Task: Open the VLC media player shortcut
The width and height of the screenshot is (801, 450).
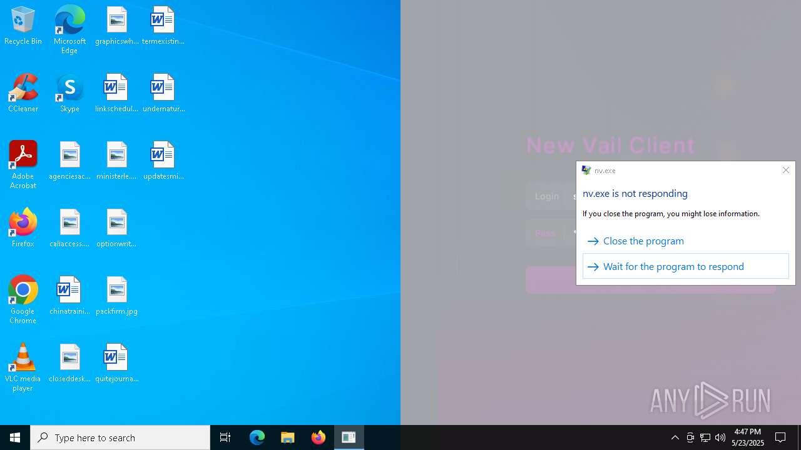Action: 23,367
